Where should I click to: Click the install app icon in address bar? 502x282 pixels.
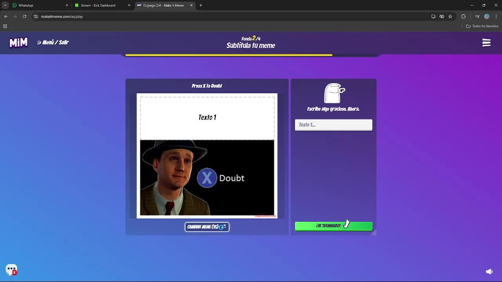[433, 16]
